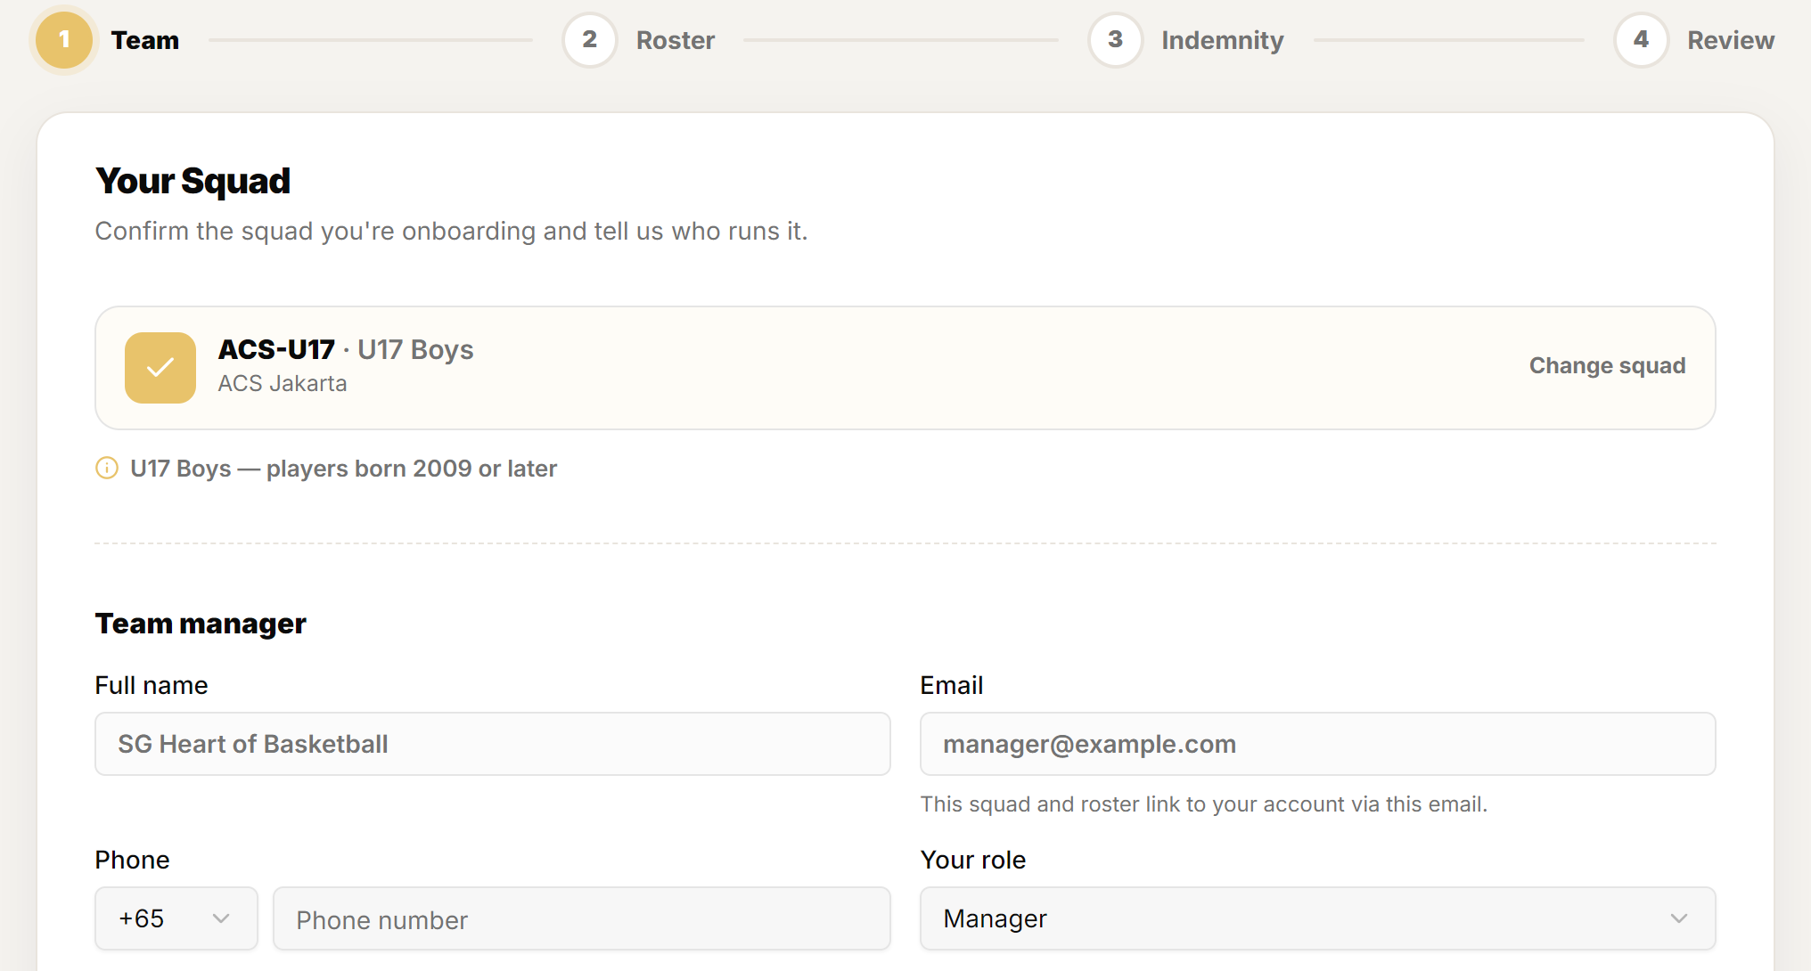Click the ACS-U17 squad name text
Screen dimensions: 1811x971
(x=277, y=349)
